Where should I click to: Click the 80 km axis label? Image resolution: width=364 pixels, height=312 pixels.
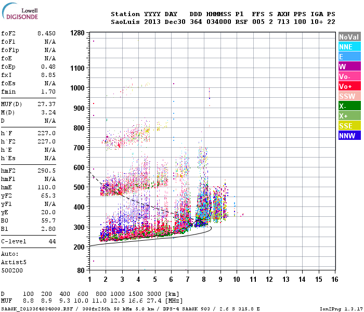81,270
